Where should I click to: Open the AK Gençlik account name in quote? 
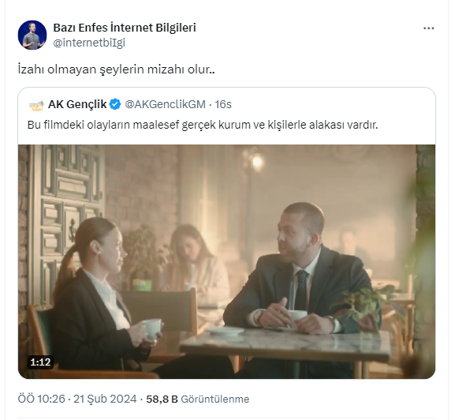[77, 104]
